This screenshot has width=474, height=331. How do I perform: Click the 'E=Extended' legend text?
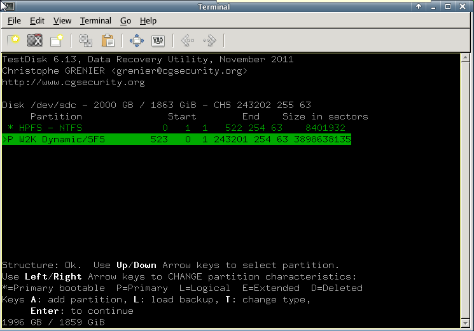(271, 288)
